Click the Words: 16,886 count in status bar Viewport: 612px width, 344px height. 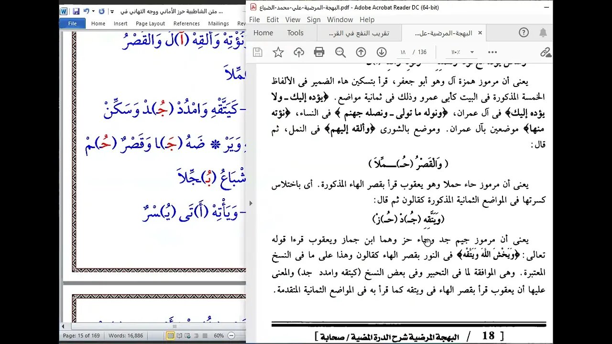(x=126, y=336)
